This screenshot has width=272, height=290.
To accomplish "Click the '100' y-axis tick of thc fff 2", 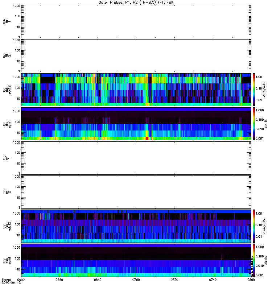I will tap(17, 187).
